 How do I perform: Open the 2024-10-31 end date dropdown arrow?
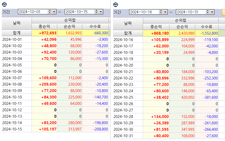[212, 12]
